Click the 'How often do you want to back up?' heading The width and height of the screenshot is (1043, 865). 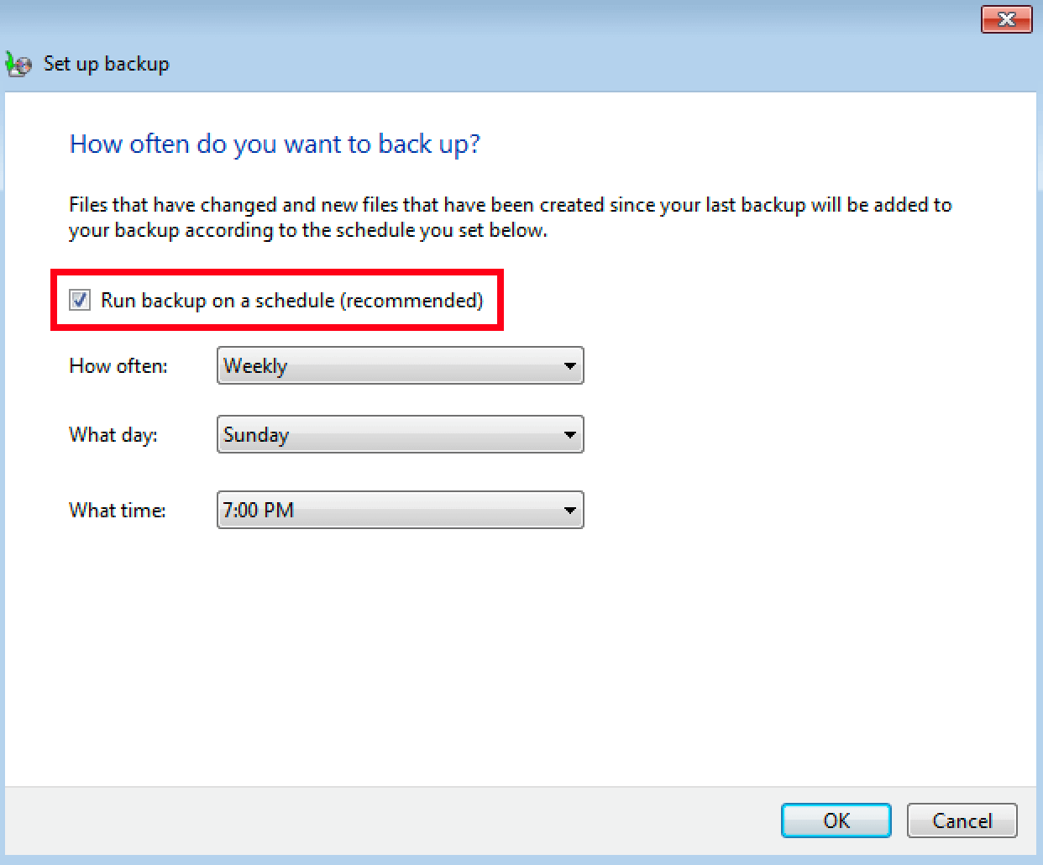tap(275, 144)
